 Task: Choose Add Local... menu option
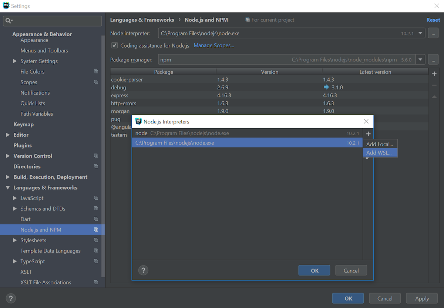click(380, 144)
